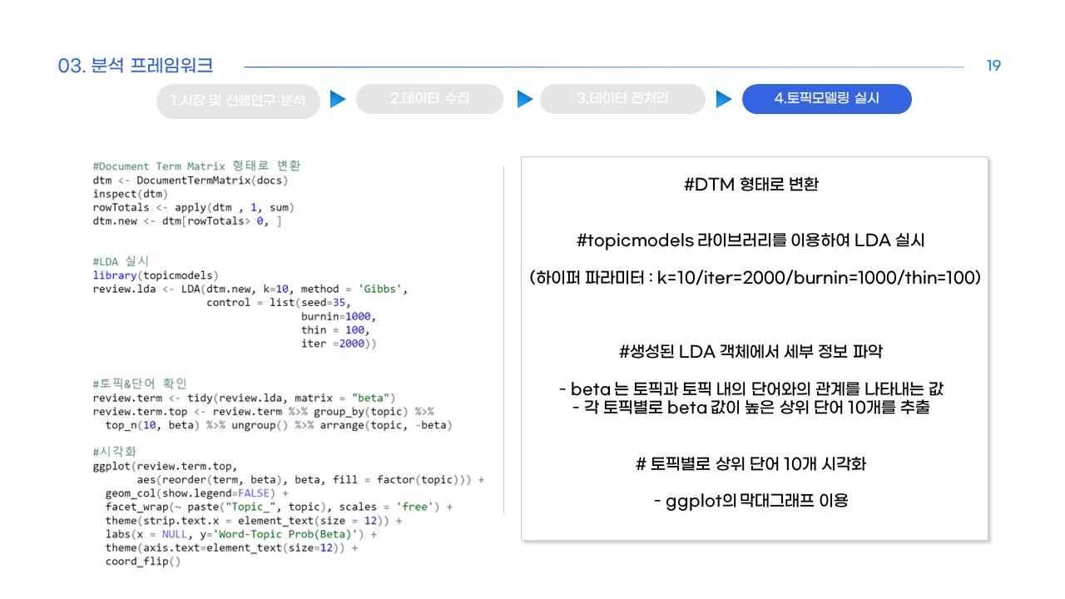Click the '03. 분석 프레임워크' heading

(x=136, y=66)
